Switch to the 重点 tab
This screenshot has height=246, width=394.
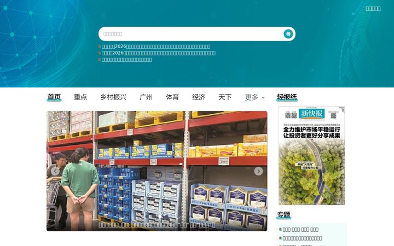[80, 97]
